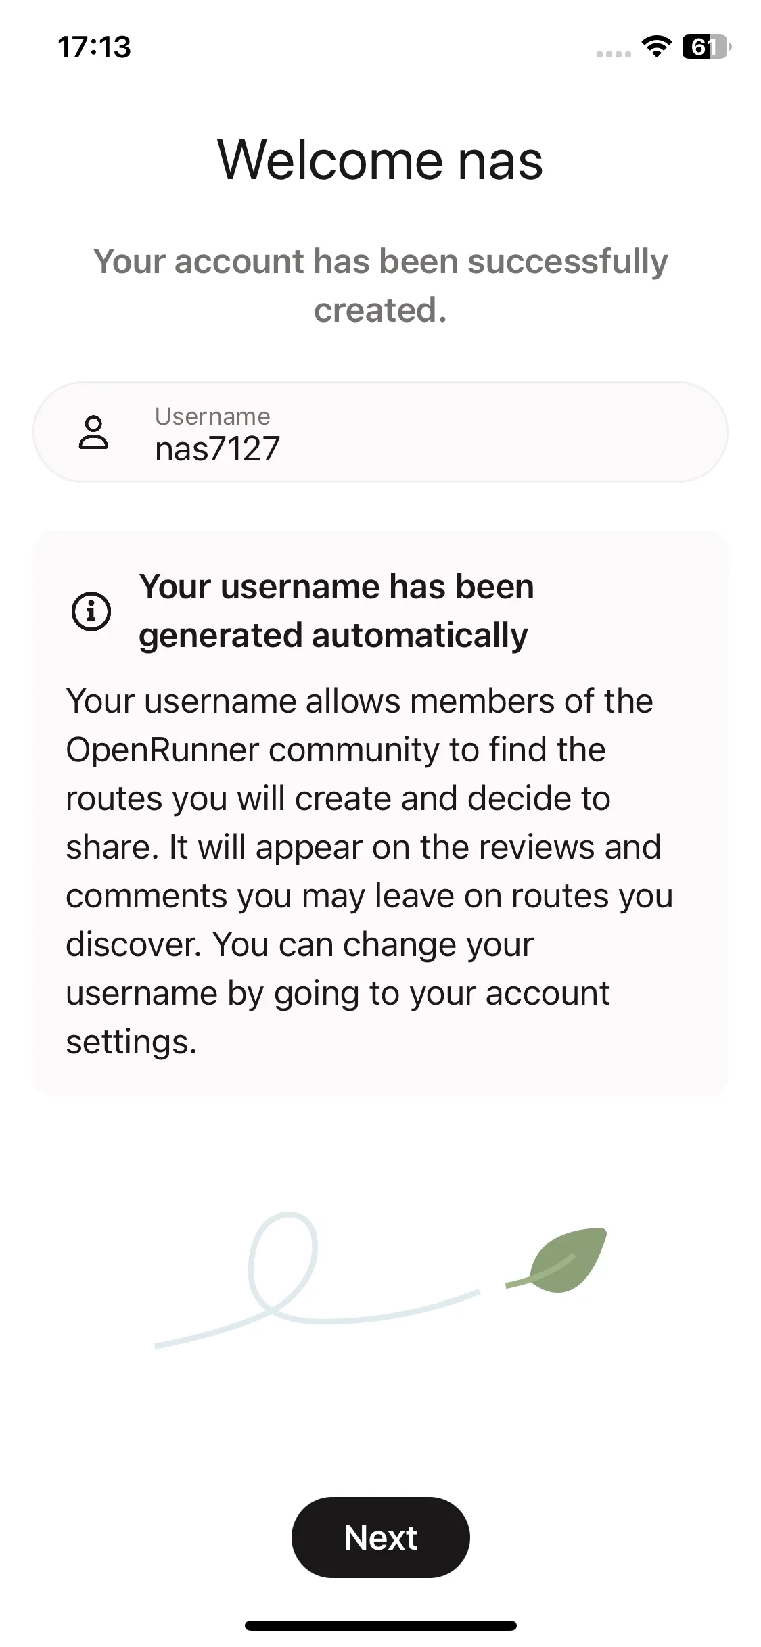Image resolution: width=761 pixels, height=1647 pixels.
Task: Select the nas7127 username field
Action: tap(380, 432)
